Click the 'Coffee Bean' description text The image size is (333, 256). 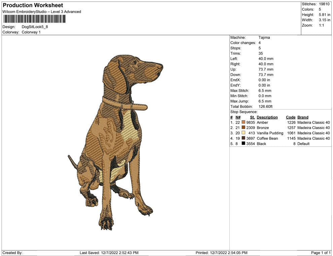pos(267,138)
